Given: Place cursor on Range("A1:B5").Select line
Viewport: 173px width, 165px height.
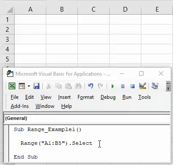Looking at the screenshot, I should (57, 143).
